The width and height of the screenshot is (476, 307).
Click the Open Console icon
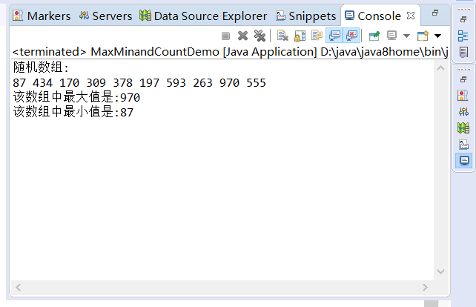click(423, 36)
